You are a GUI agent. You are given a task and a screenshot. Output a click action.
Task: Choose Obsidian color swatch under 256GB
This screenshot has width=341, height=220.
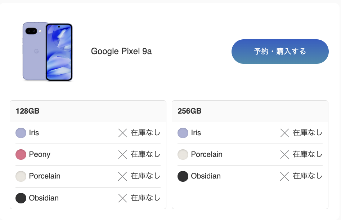coord(183,176)
